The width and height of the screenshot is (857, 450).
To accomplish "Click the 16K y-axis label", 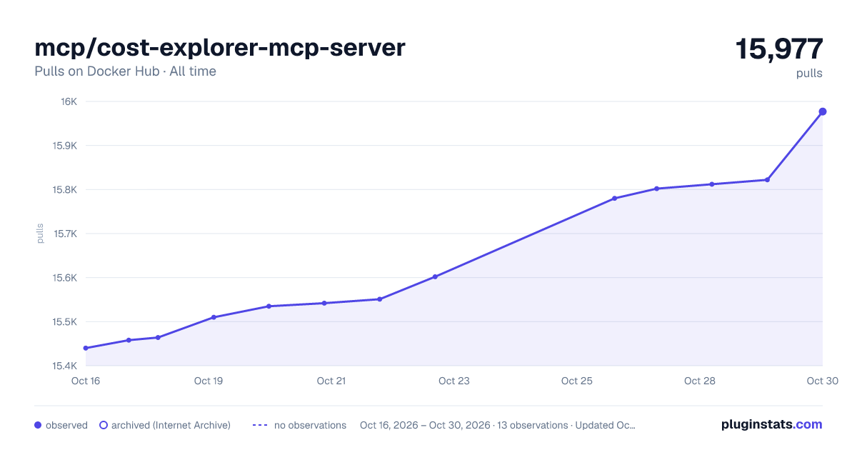I will click(x=69, y=101).
